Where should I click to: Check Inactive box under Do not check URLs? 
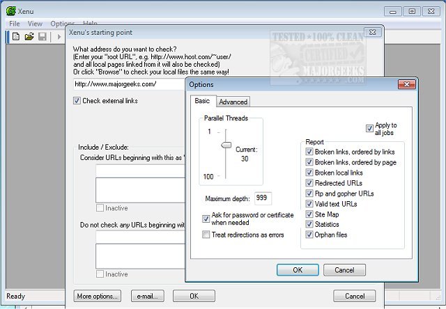[100, 274]
